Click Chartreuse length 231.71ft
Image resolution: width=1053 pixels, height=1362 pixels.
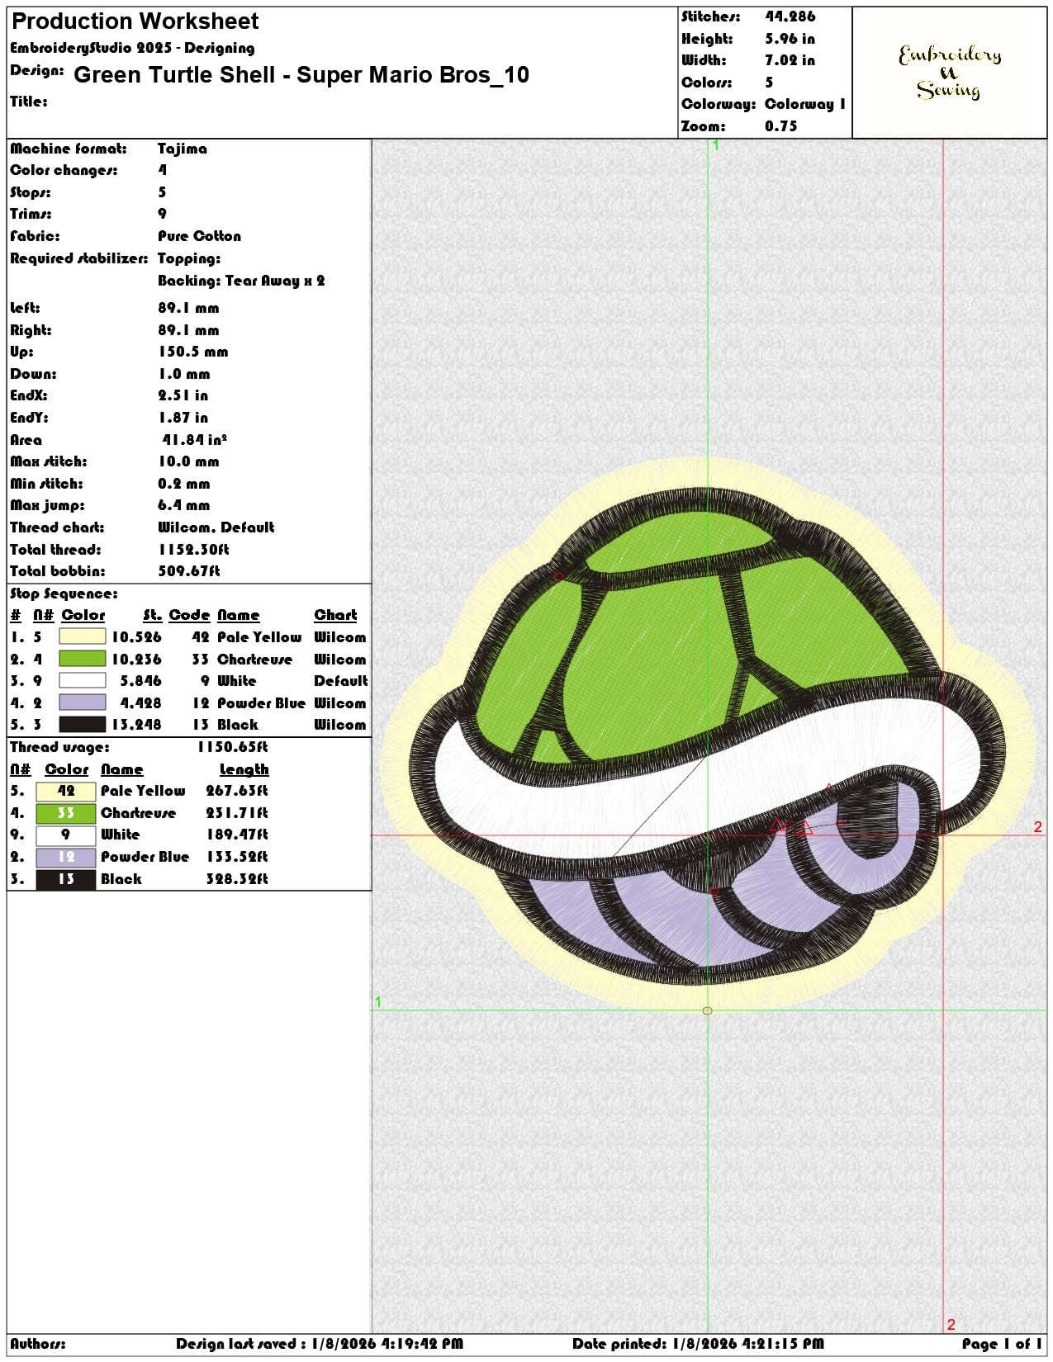237,813
